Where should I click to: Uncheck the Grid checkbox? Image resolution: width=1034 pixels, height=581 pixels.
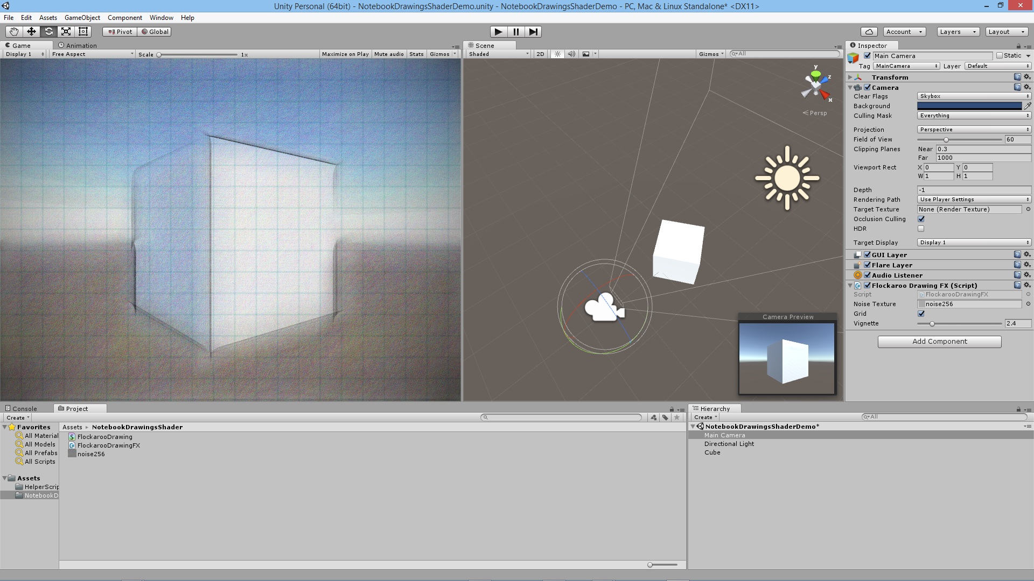pos(921,314)
